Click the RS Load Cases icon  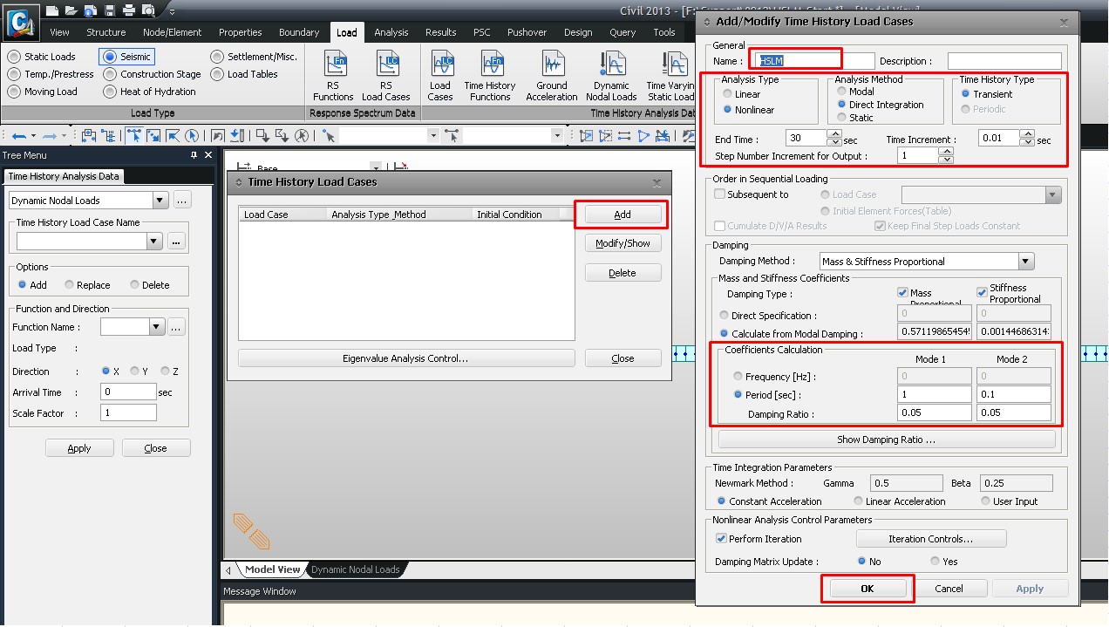tap(385, 76)
